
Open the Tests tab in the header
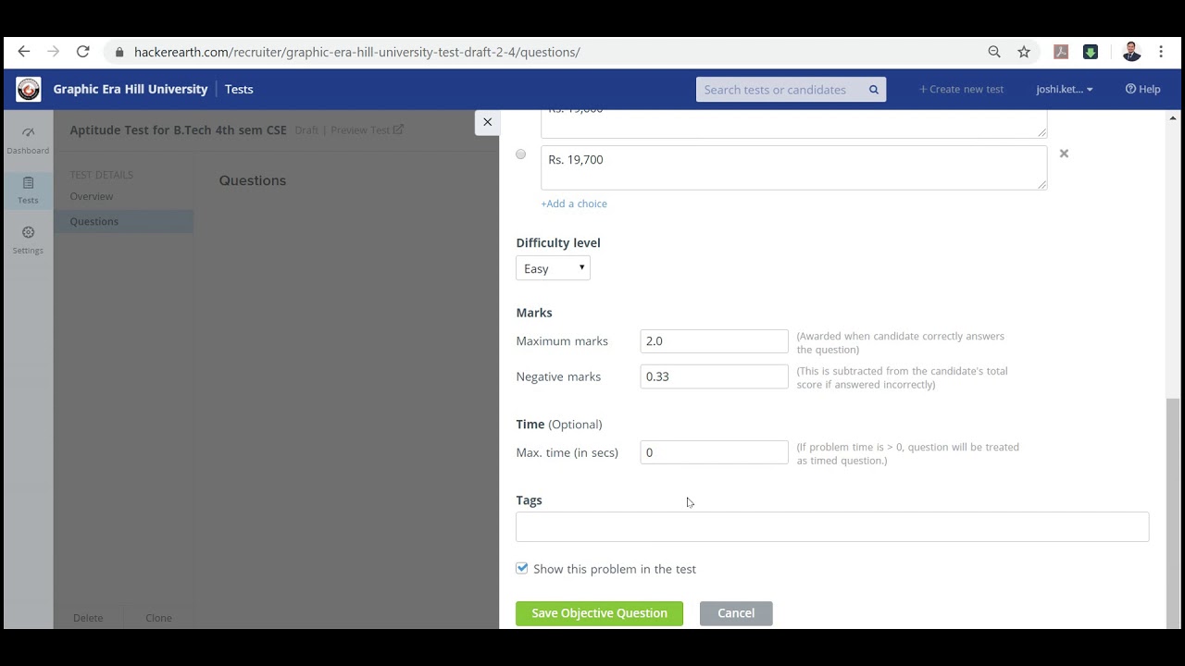239,90
